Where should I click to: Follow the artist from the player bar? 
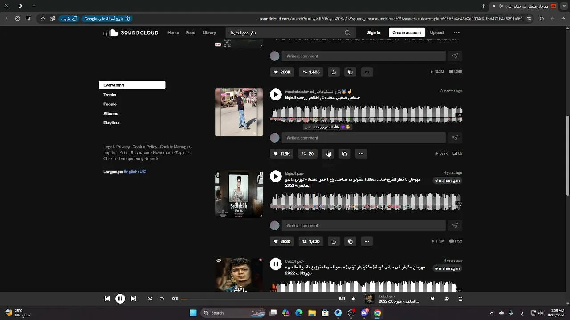446,299
